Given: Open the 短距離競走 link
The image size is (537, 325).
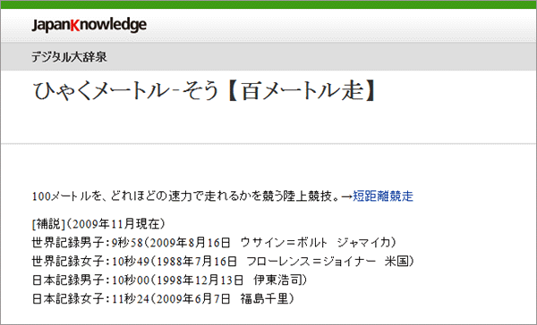Looking at the screenshot, I should tap(383, 196).
